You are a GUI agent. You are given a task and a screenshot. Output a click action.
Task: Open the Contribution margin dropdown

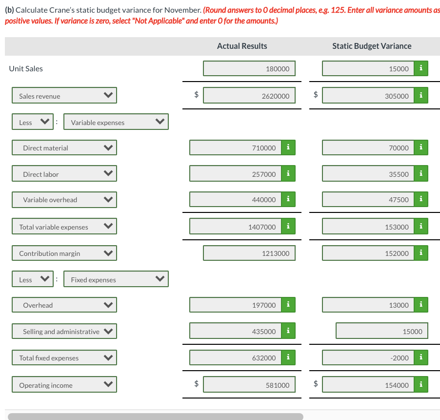coord(64,253)
